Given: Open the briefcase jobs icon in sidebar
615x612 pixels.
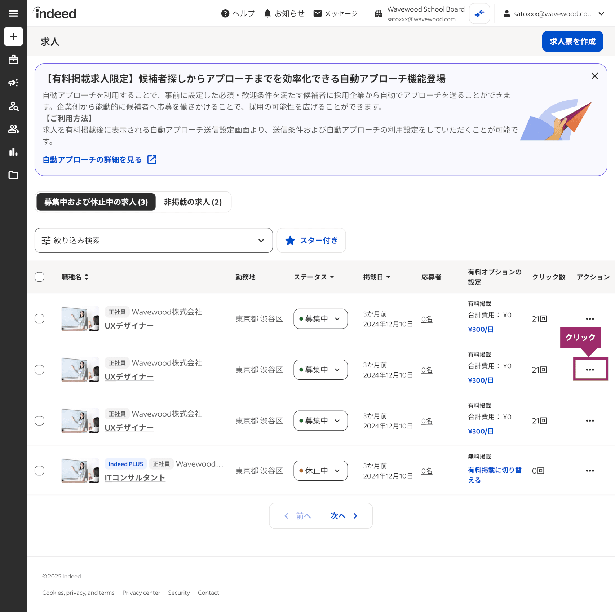Looking at the screenshot, I should [x=13, y=60].
